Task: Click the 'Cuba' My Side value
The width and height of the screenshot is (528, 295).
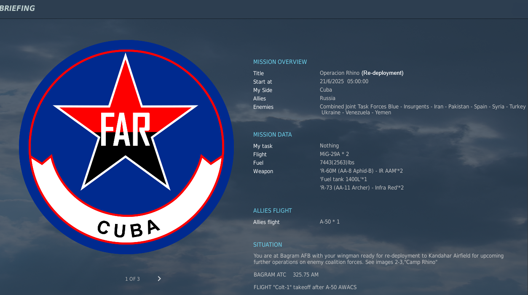Action: [x=326, y=90]
